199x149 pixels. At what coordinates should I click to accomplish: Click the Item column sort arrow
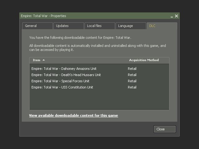tap(44, 60)
